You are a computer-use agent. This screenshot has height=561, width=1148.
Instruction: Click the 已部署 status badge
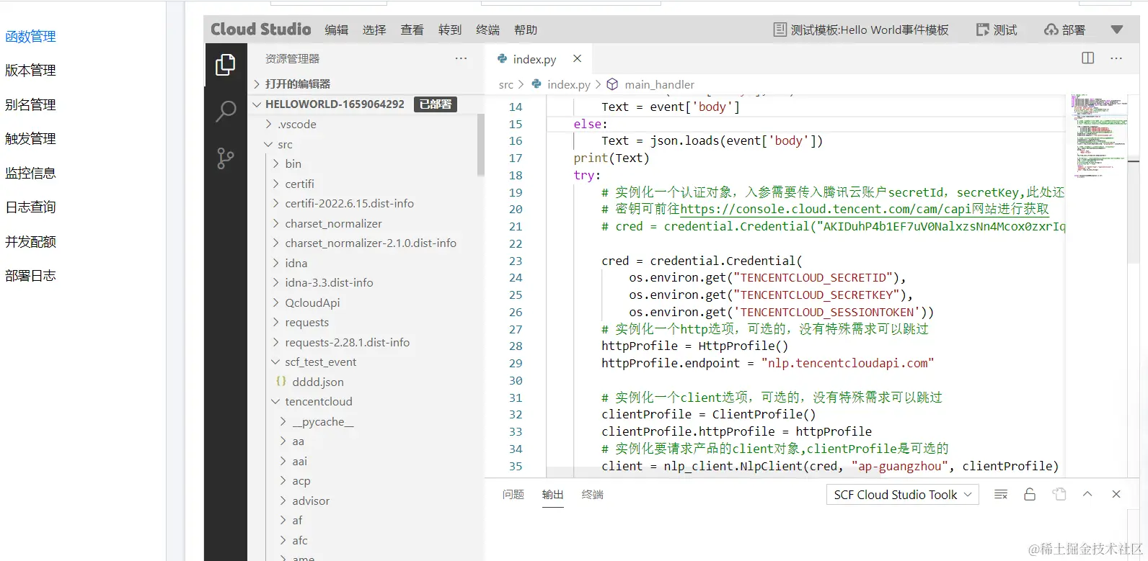coord(435,104)
